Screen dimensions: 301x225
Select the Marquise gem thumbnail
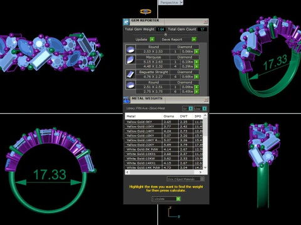point(130,59)
